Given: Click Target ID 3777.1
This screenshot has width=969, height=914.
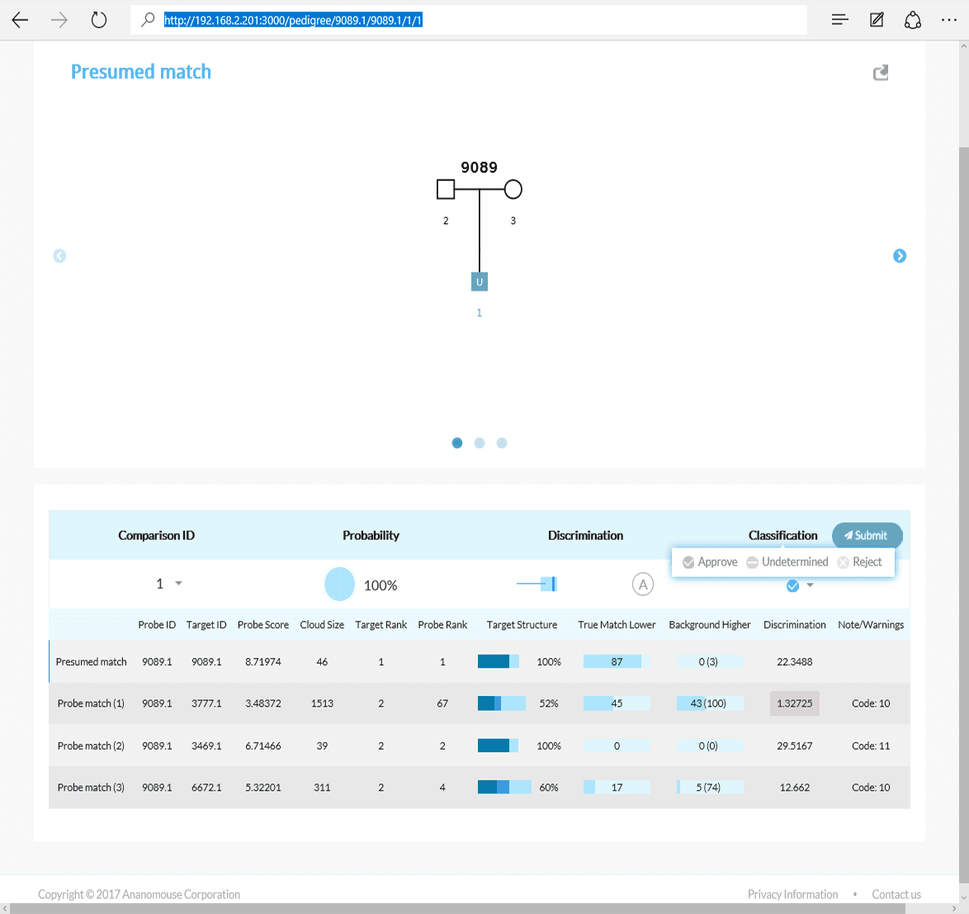Looking at the screenshot, I should click(206, 703).
